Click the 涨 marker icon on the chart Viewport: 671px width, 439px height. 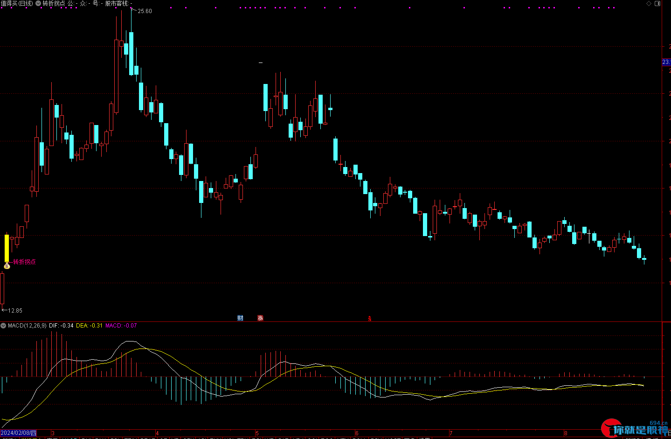260,318
